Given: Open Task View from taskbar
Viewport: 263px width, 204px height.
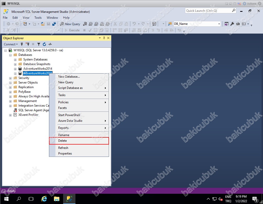Looking at the screenshot, I should (x=31, y=199).
